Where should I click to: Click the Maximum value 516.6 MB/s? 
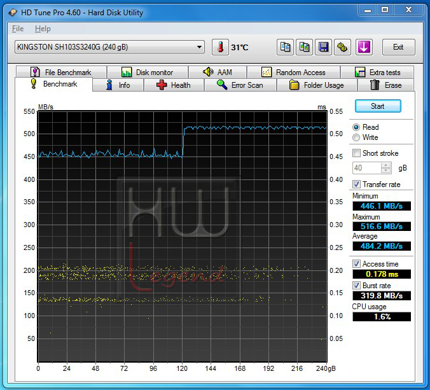pos(382,226)
